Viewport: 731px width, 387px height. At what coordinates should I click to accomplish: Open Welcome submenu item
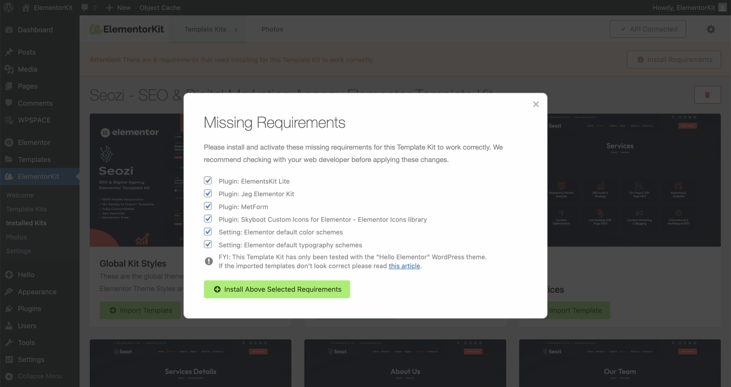20,195
